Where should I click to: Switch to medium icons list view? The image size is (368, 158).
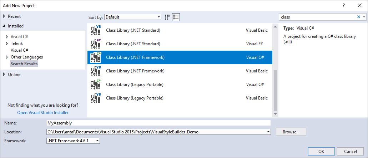coord(176,17)
